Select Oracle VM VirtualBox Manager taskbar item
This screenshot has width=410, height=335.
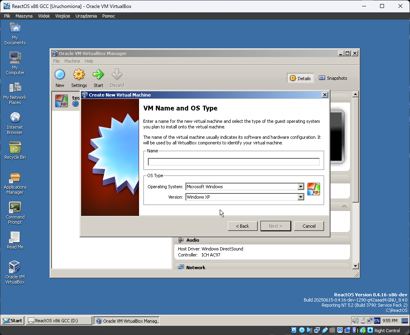point(127,321)
